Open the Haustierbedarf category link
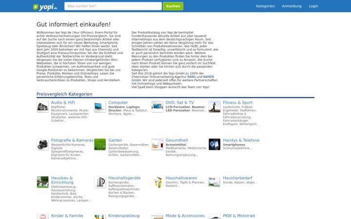The height and width of the screenshot is (219, 351). (x=237, y=178)
